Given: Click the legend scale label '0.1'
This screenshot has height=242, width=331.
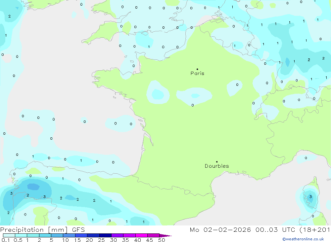Looking at the screenshot, I should [6, 240].
